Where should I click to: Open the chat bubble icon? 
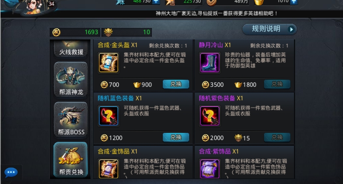tap(11, 173)
